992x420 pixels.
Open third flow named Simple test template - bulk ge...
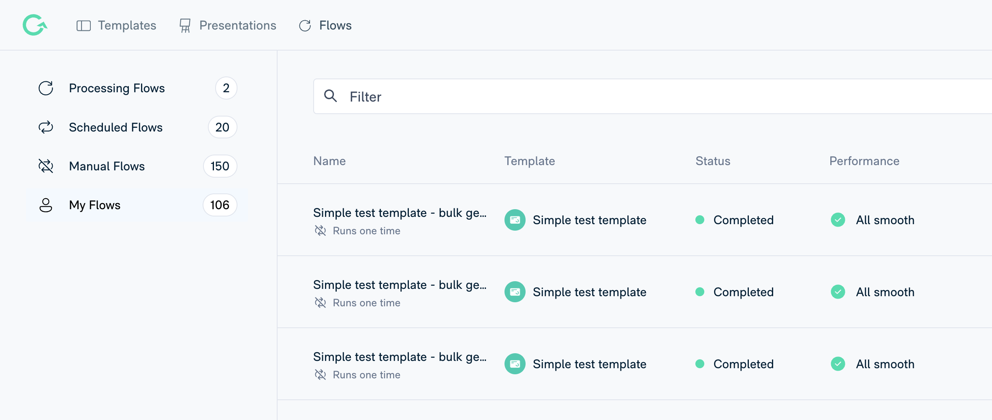(400, 357)
